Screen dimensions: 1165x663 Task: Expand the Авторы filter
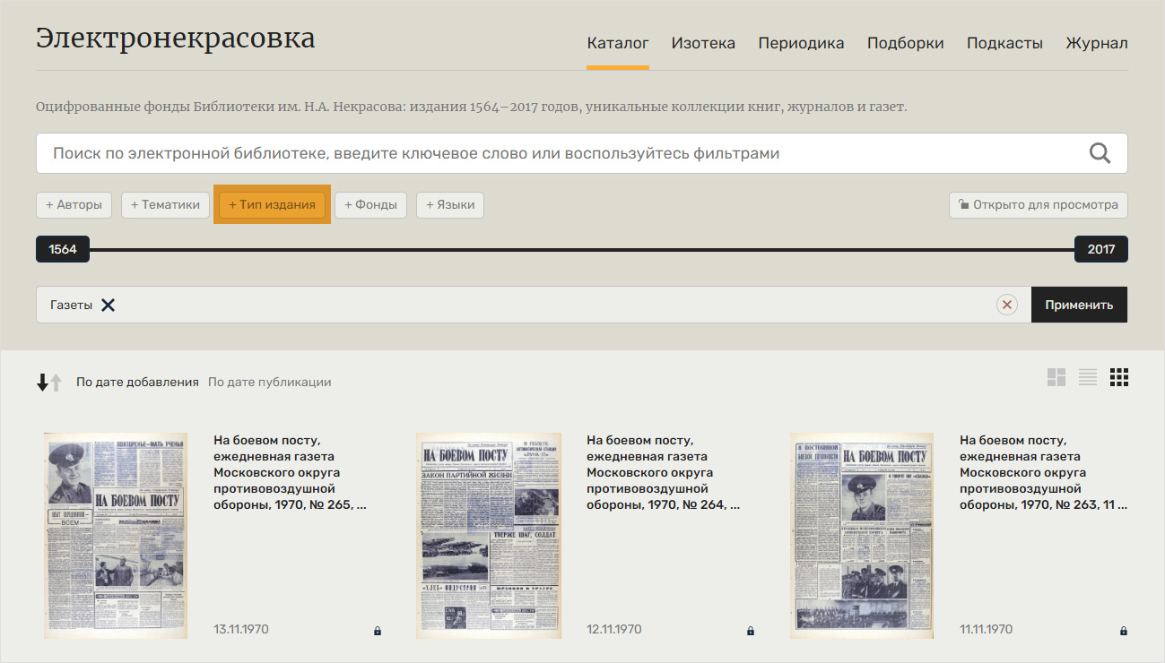[x=74, y=205]
